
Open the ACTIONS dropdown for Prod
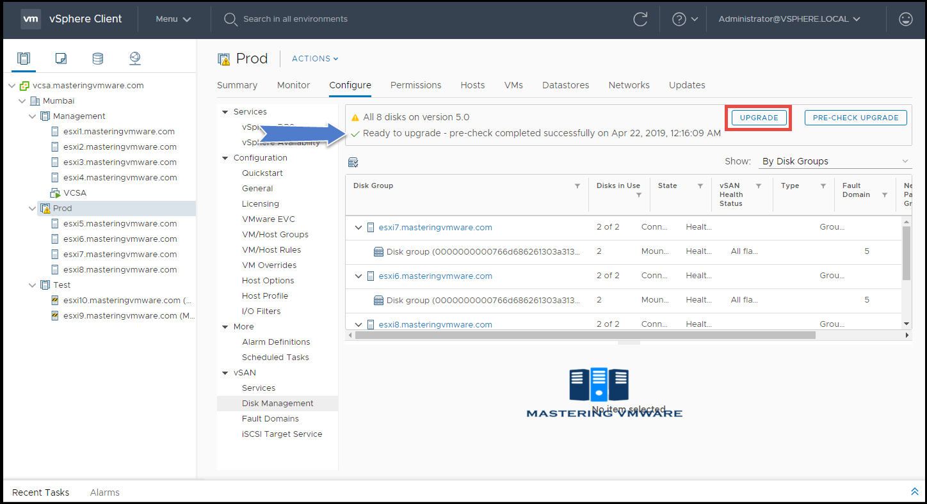click(x=315, y=59)
